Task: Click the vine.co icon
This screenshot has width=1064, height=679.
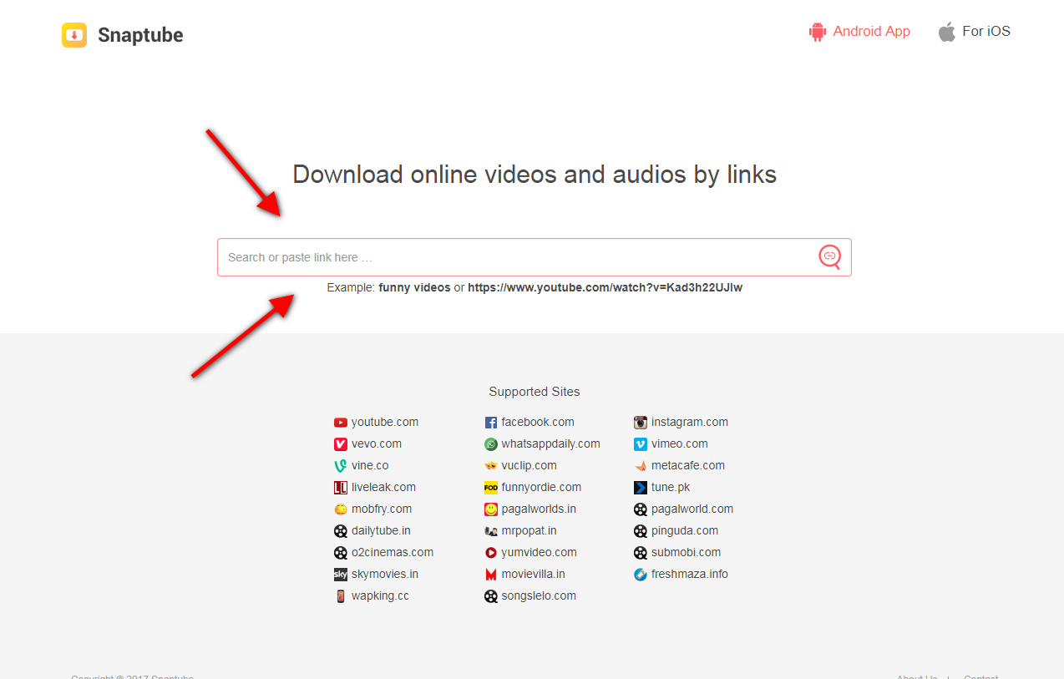Action: [341, 466]
